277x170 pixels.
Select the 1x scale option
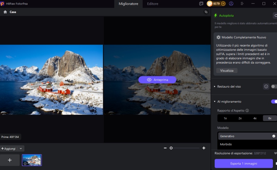click(225, 118)
